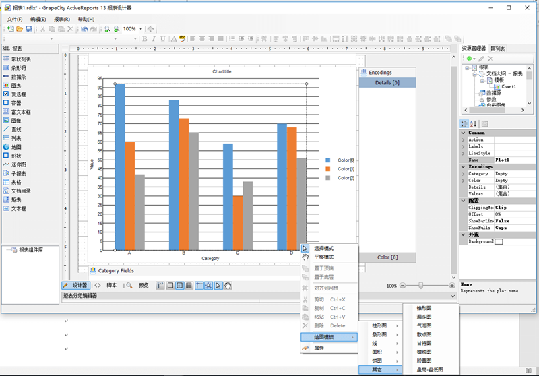This screenshot has width=539, height=376.
Task: Select the 复选框 checkbox tool in toolbox
Action: (x=18, y=94)
